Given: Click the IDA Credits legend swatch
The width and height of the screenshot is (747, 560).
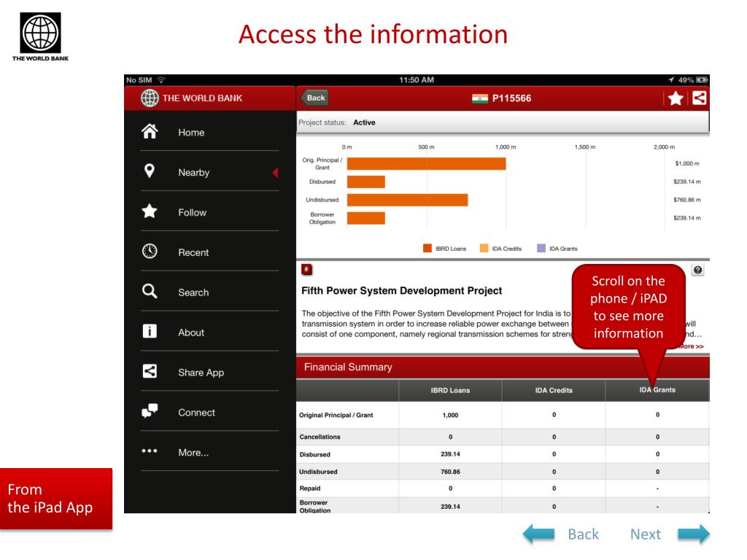Looking at the screenshot, I should (484, 248).
